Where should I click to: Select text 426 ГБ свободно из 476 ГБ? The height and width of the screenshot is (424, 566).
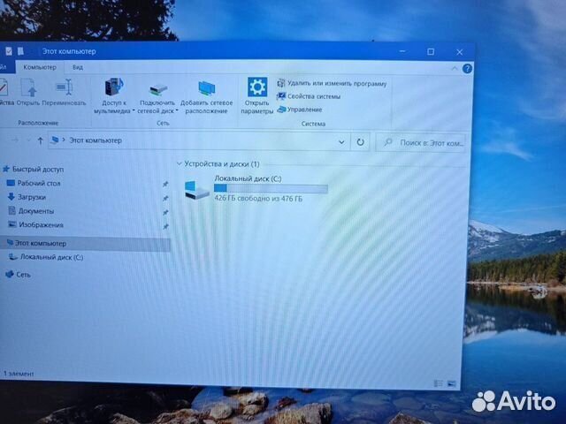258,199
